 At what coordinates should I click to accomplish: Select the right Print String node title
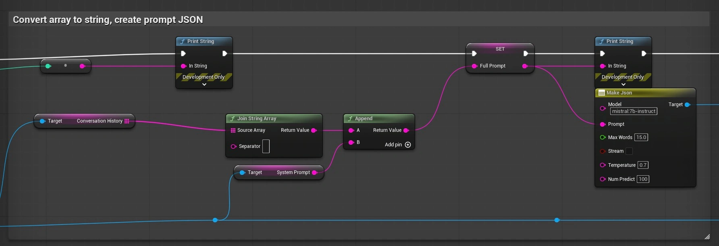pyautogui.click(x=620, y=41)
